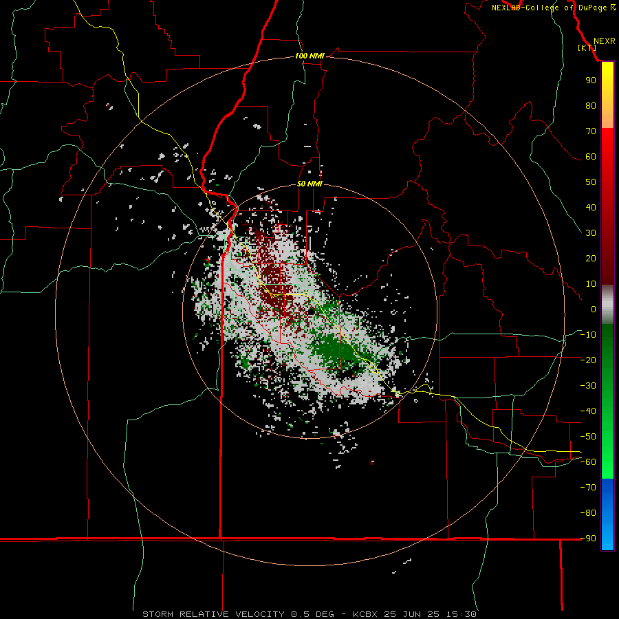Image resolution: width=619 pixels, height=619 pixels.
Task: Click the blue segment of the velocity color bar
Action: [x=607, y=514]
